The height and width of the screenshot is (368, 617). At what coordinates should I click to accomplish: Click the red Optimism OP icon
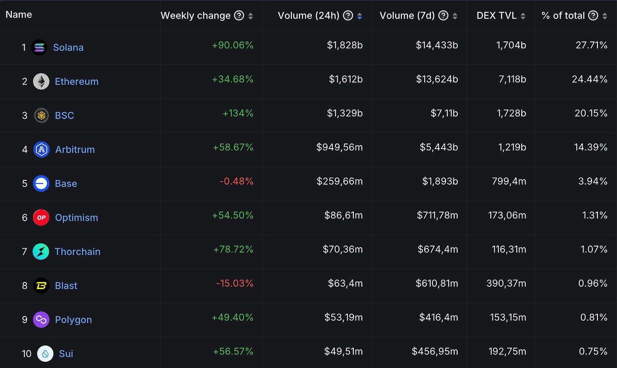[41, 218]
